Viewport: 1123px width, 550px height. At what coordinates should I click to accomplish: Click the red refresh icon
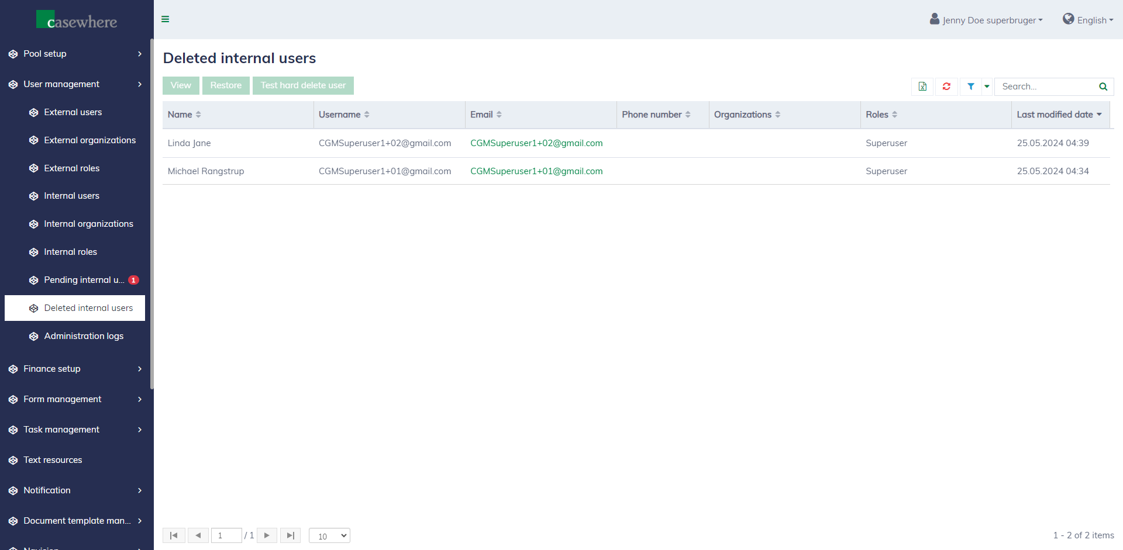[946, 87]
